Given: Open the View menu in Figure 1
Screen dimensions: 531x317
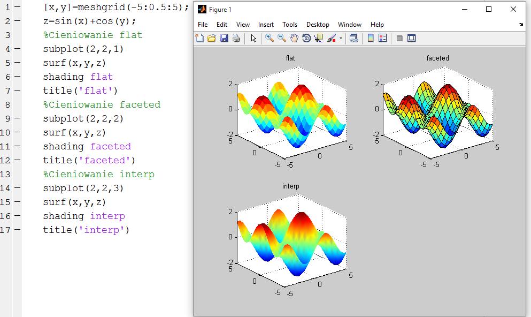Looking at the screenshot, I should [x=243, y=25].
